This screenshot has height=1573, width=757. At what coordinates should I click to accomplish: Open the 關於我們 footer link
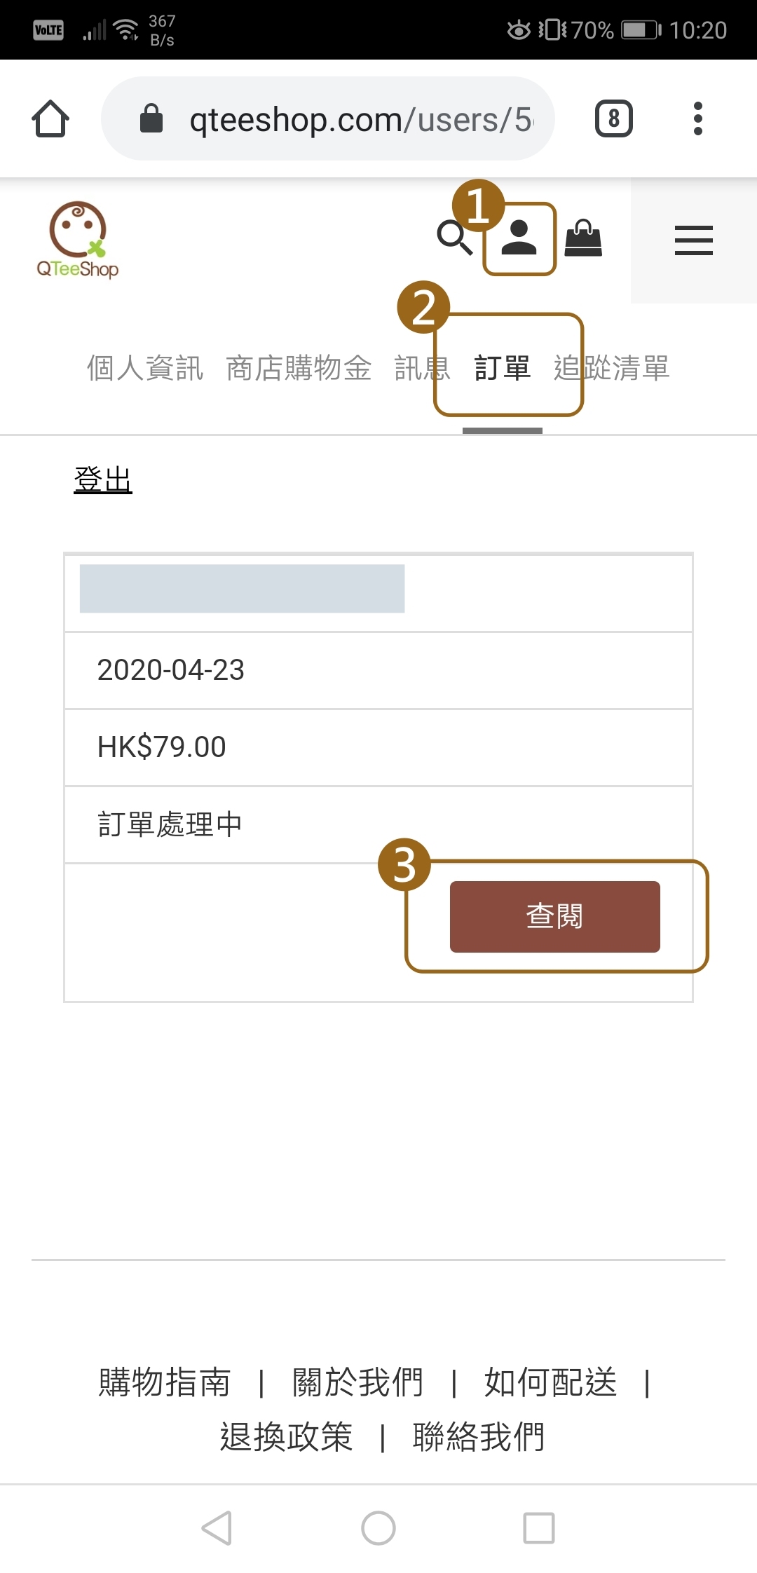point(357,1382)
